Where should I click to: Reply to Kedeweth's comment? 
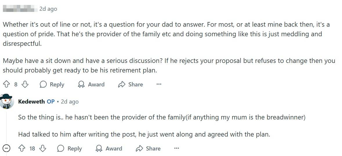[x=70, y=148]
